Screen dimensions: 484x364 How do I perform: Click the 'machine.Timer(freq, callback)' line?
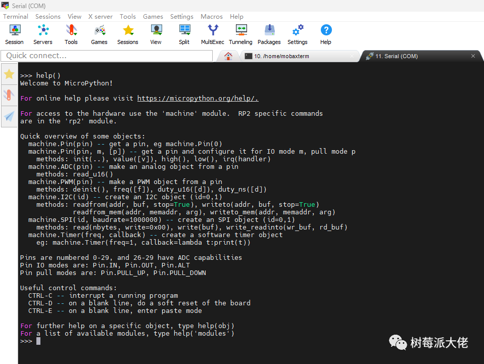[155, 235]
